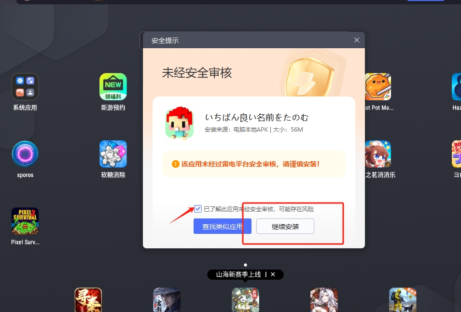Click the pixel character app thumbnail in dialog
This screenshot has width=461, height=312.
[180, 124]
